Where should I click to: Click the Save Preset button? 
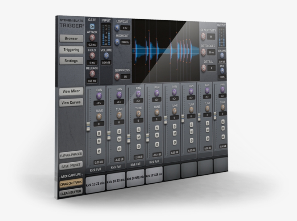click(x=71, y=166)
